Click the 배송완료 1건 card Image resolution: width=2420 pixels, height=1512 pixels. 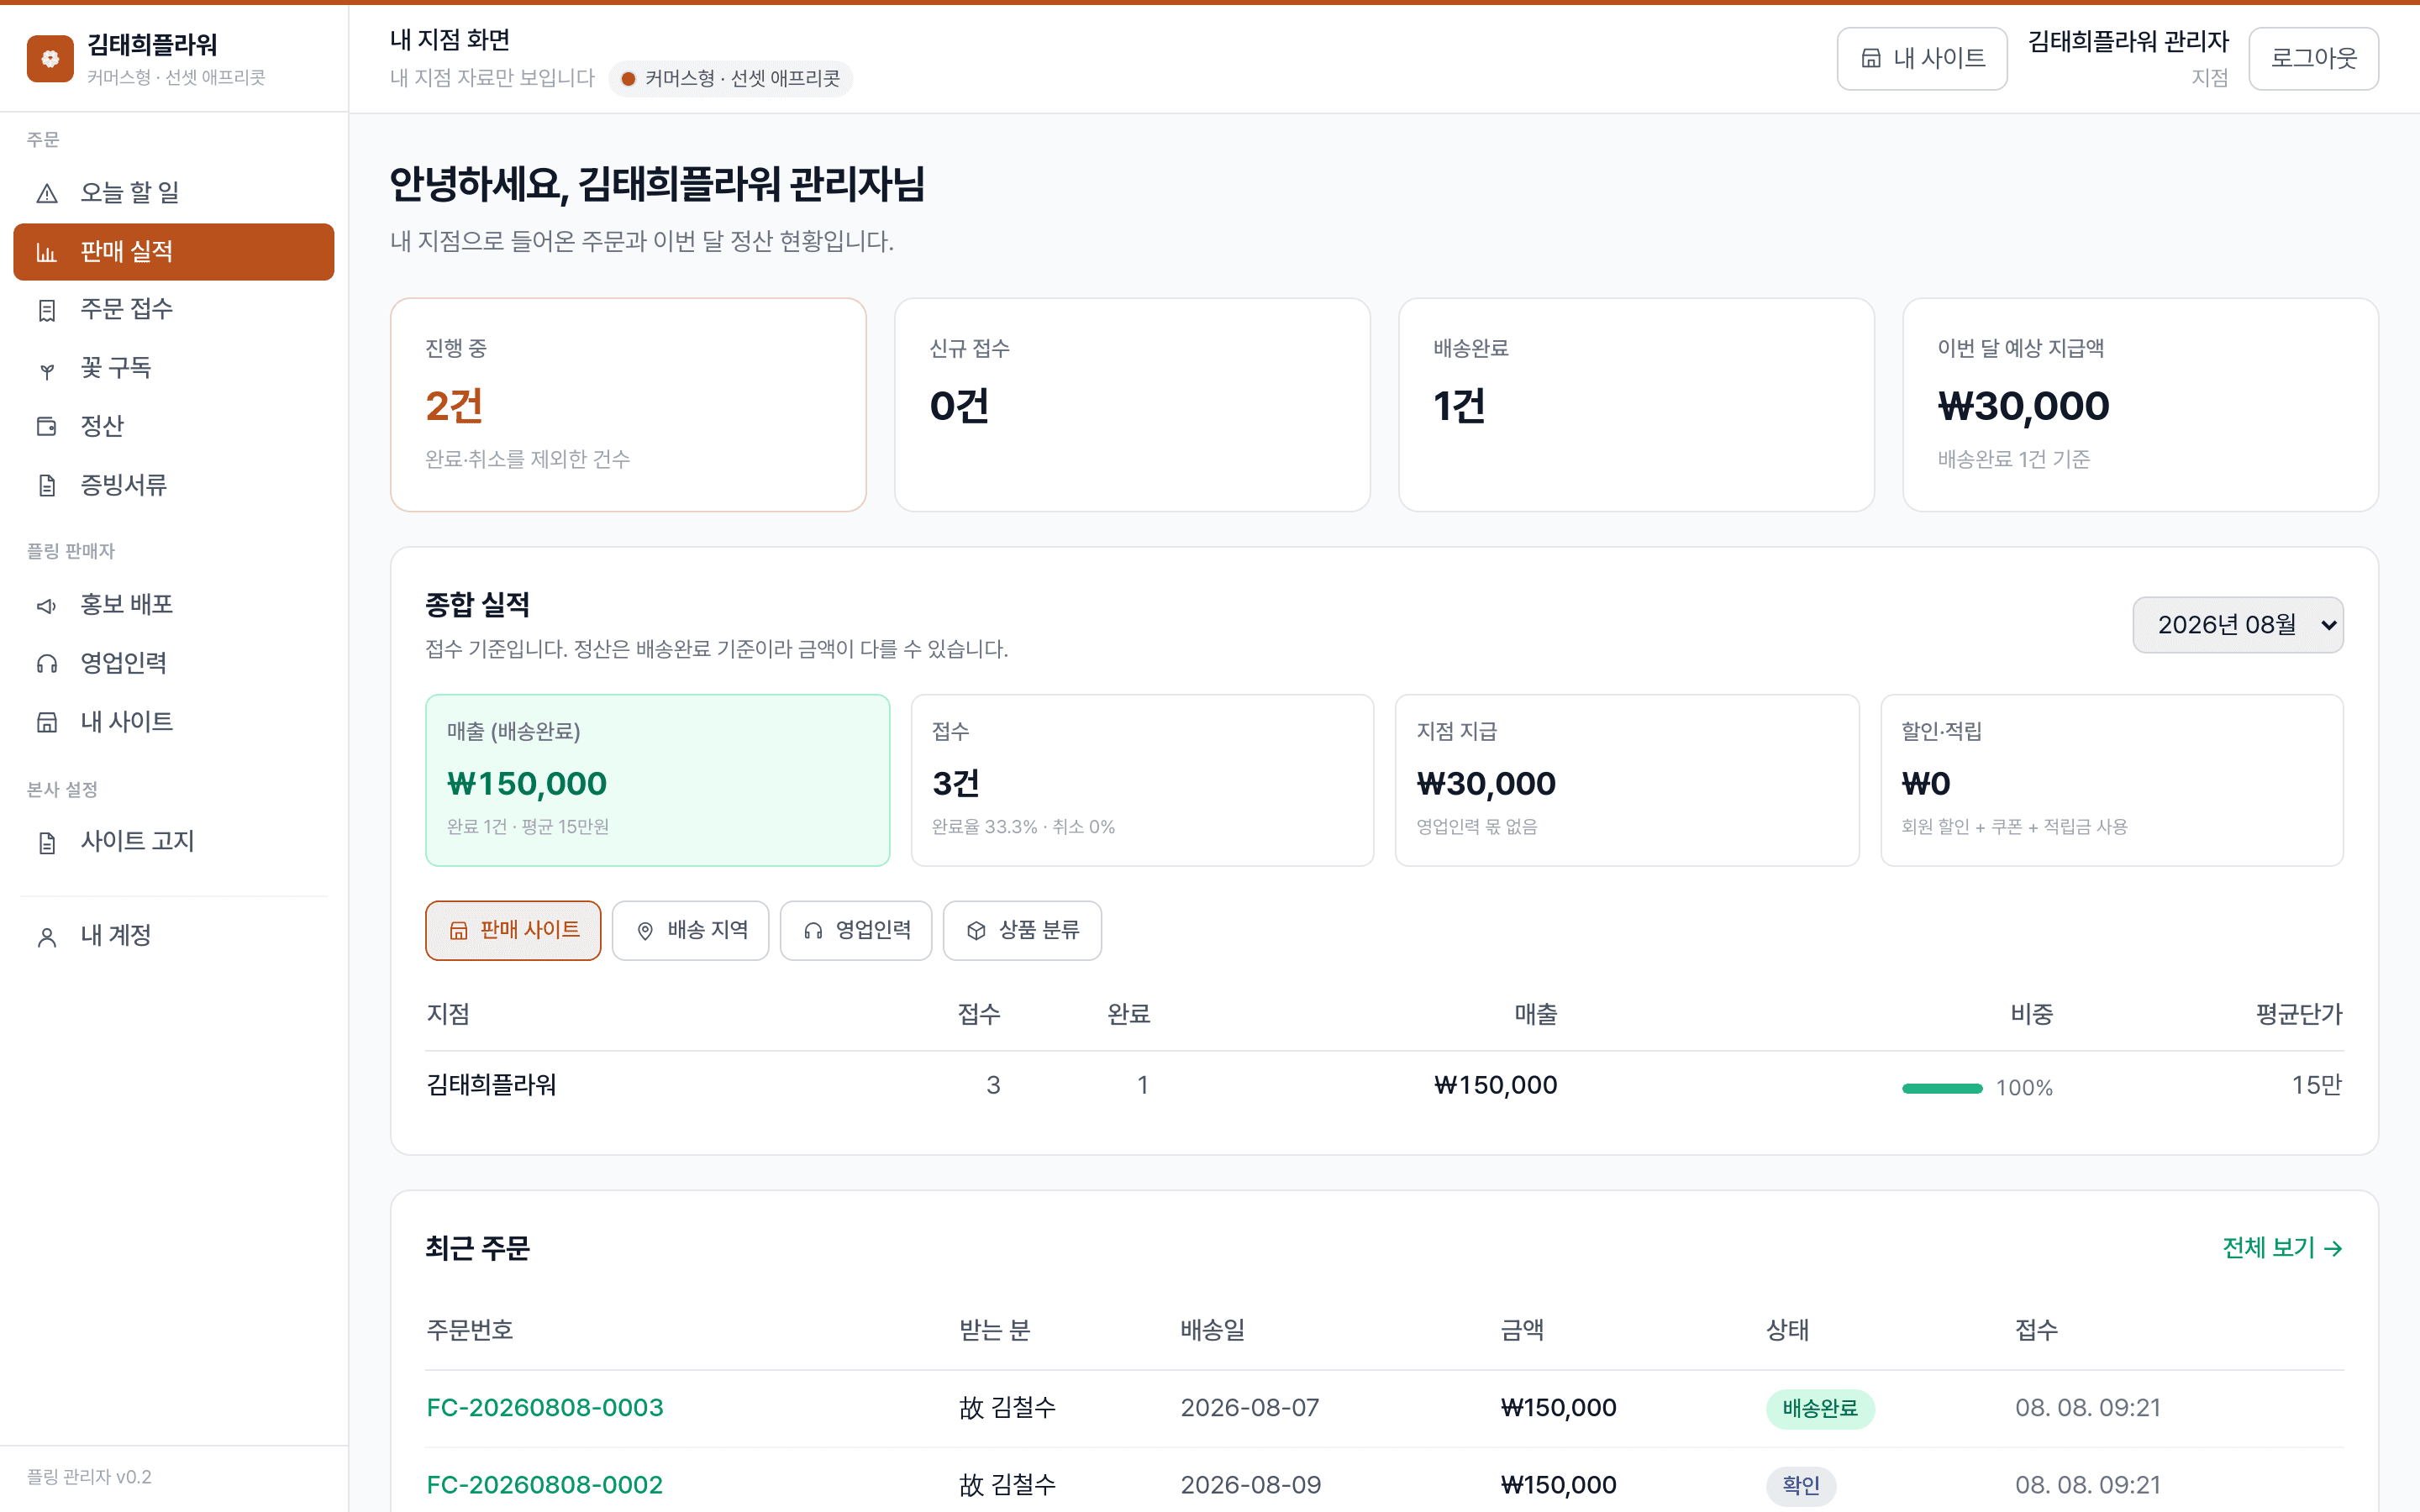coord(1636,405)
